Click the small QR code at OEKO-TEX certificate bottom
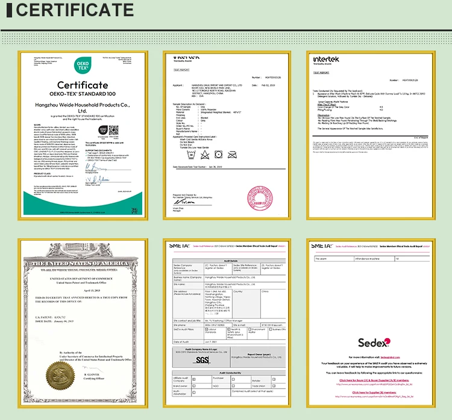Viewport: 452px width, 420px height. [x=134, y=211]
